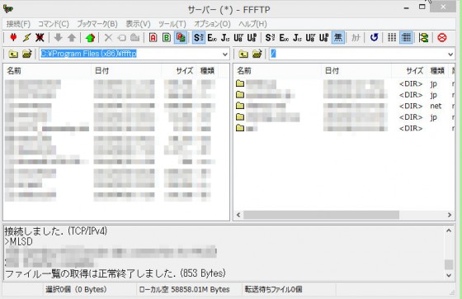The height and width of the screenshot is (299, 462).
Task: Enable Binary transfer mode B
Action: click(x=167, y=37)
